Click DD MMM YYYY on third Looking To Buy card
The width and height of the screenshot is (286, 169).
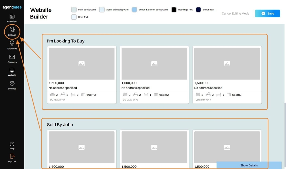(x=203, y=100)
